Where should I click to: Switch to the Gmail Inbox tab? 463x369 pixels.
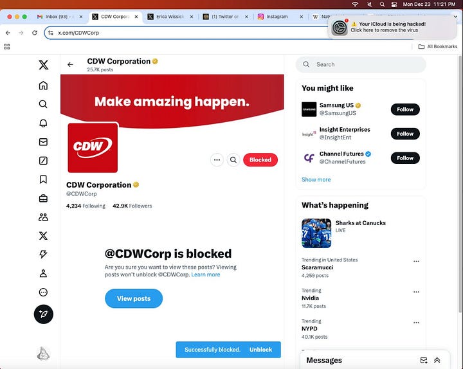click(59, 17)
